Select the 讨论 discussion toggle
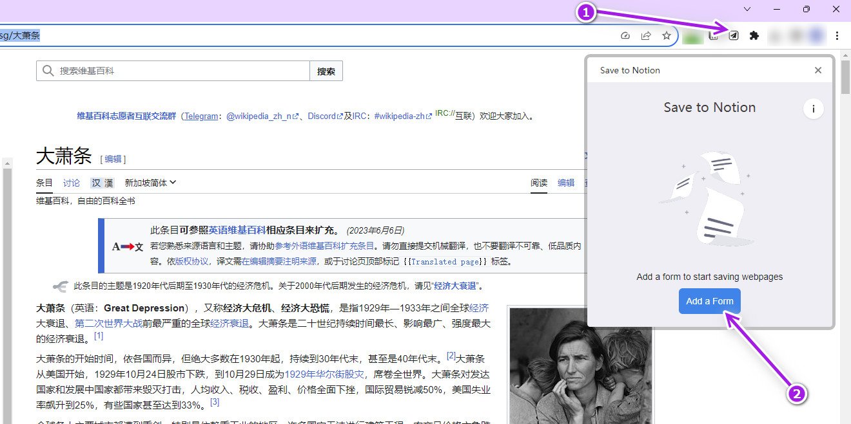The width and height of the screenshot is (851, 424). click(x=71, y=183)
